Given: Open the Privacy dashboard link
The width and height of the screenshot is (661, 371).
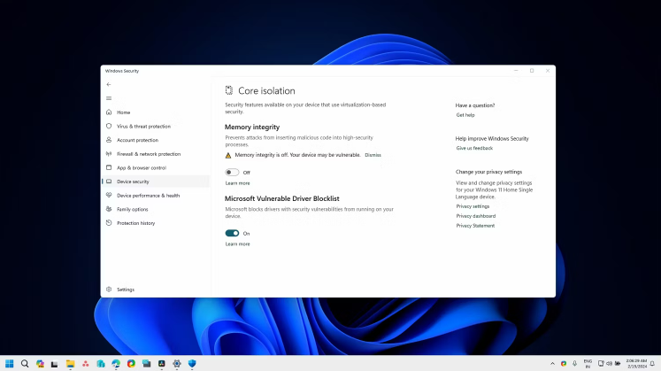Looking at the screenshot, I should pyautogui.click(x=475, y=216).
